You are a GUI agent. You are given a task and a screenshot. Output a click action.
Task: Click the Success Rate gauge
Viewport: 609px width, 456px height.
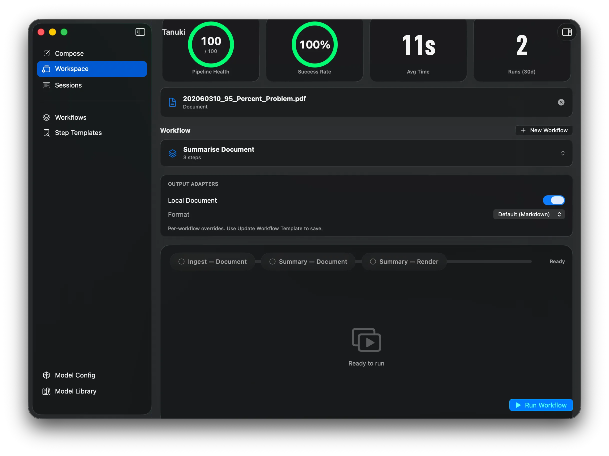click(314, 44)
